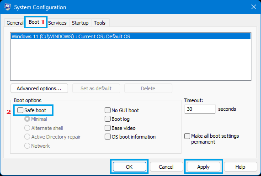This screenshot has width=261, height=176.
Task: Open Advanced options
Action: point(39,88)
